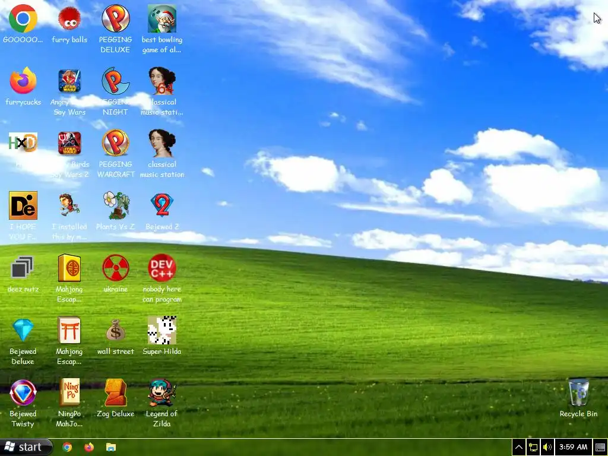Image resolution: width=608 pixels, height=456 pixels.
Task: Select the 'I installed this by m...' icon
Action: click(69, 205)
